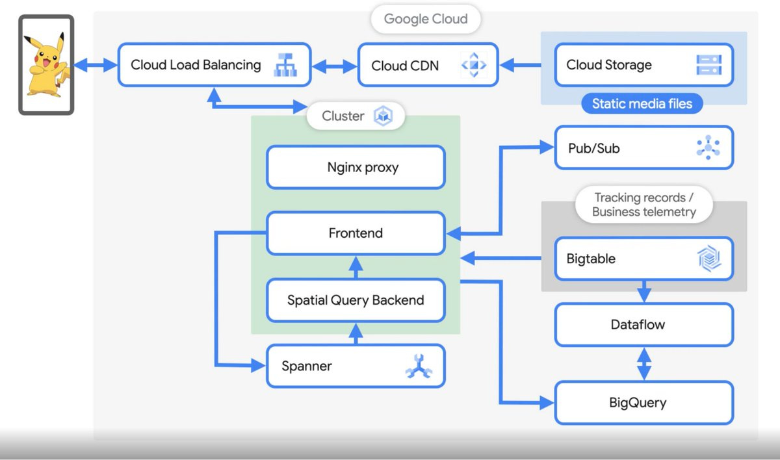The width and height of the screenshot is (780, 460).
Task: Toggle the Static media files badge
Action: click(x=642, y=103)
